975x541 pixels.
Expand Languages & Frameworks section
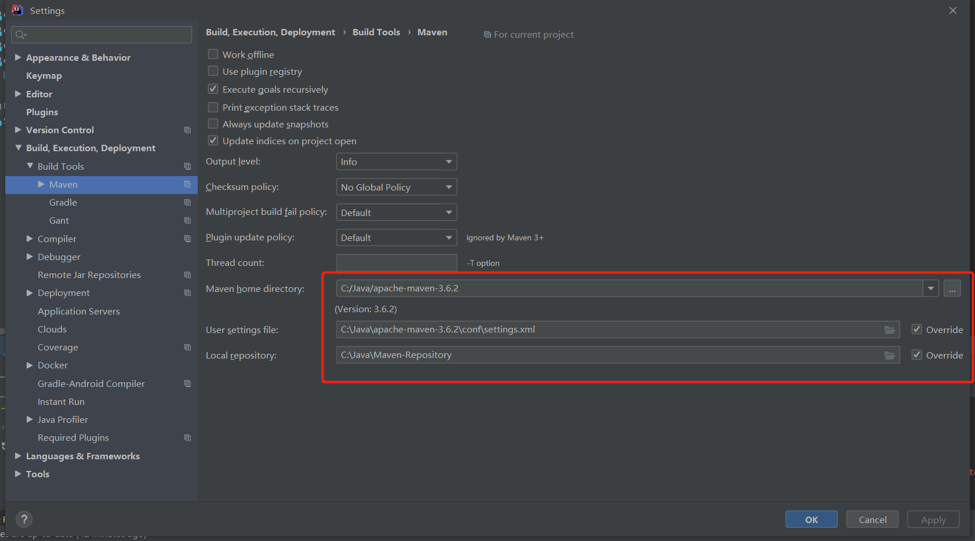tap(18, 456)
